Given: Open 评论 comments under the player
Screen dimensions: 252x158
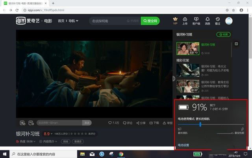Looking at the screenshot, I should pos(128,123).
